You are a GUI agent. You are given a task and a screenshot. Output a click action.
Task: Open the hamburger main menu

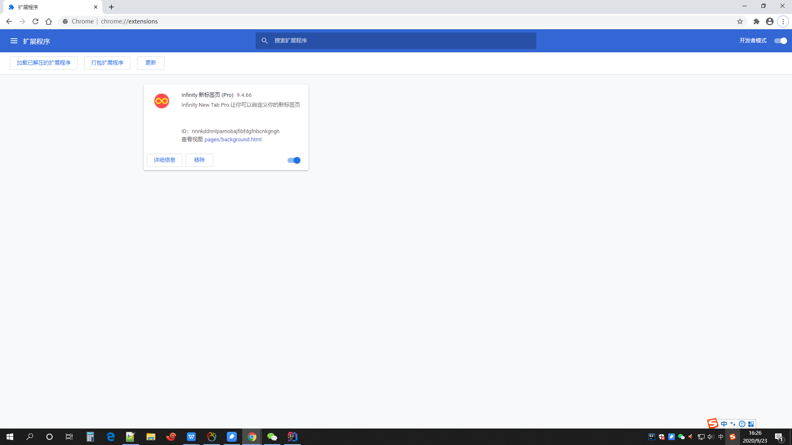coord(14,41)
